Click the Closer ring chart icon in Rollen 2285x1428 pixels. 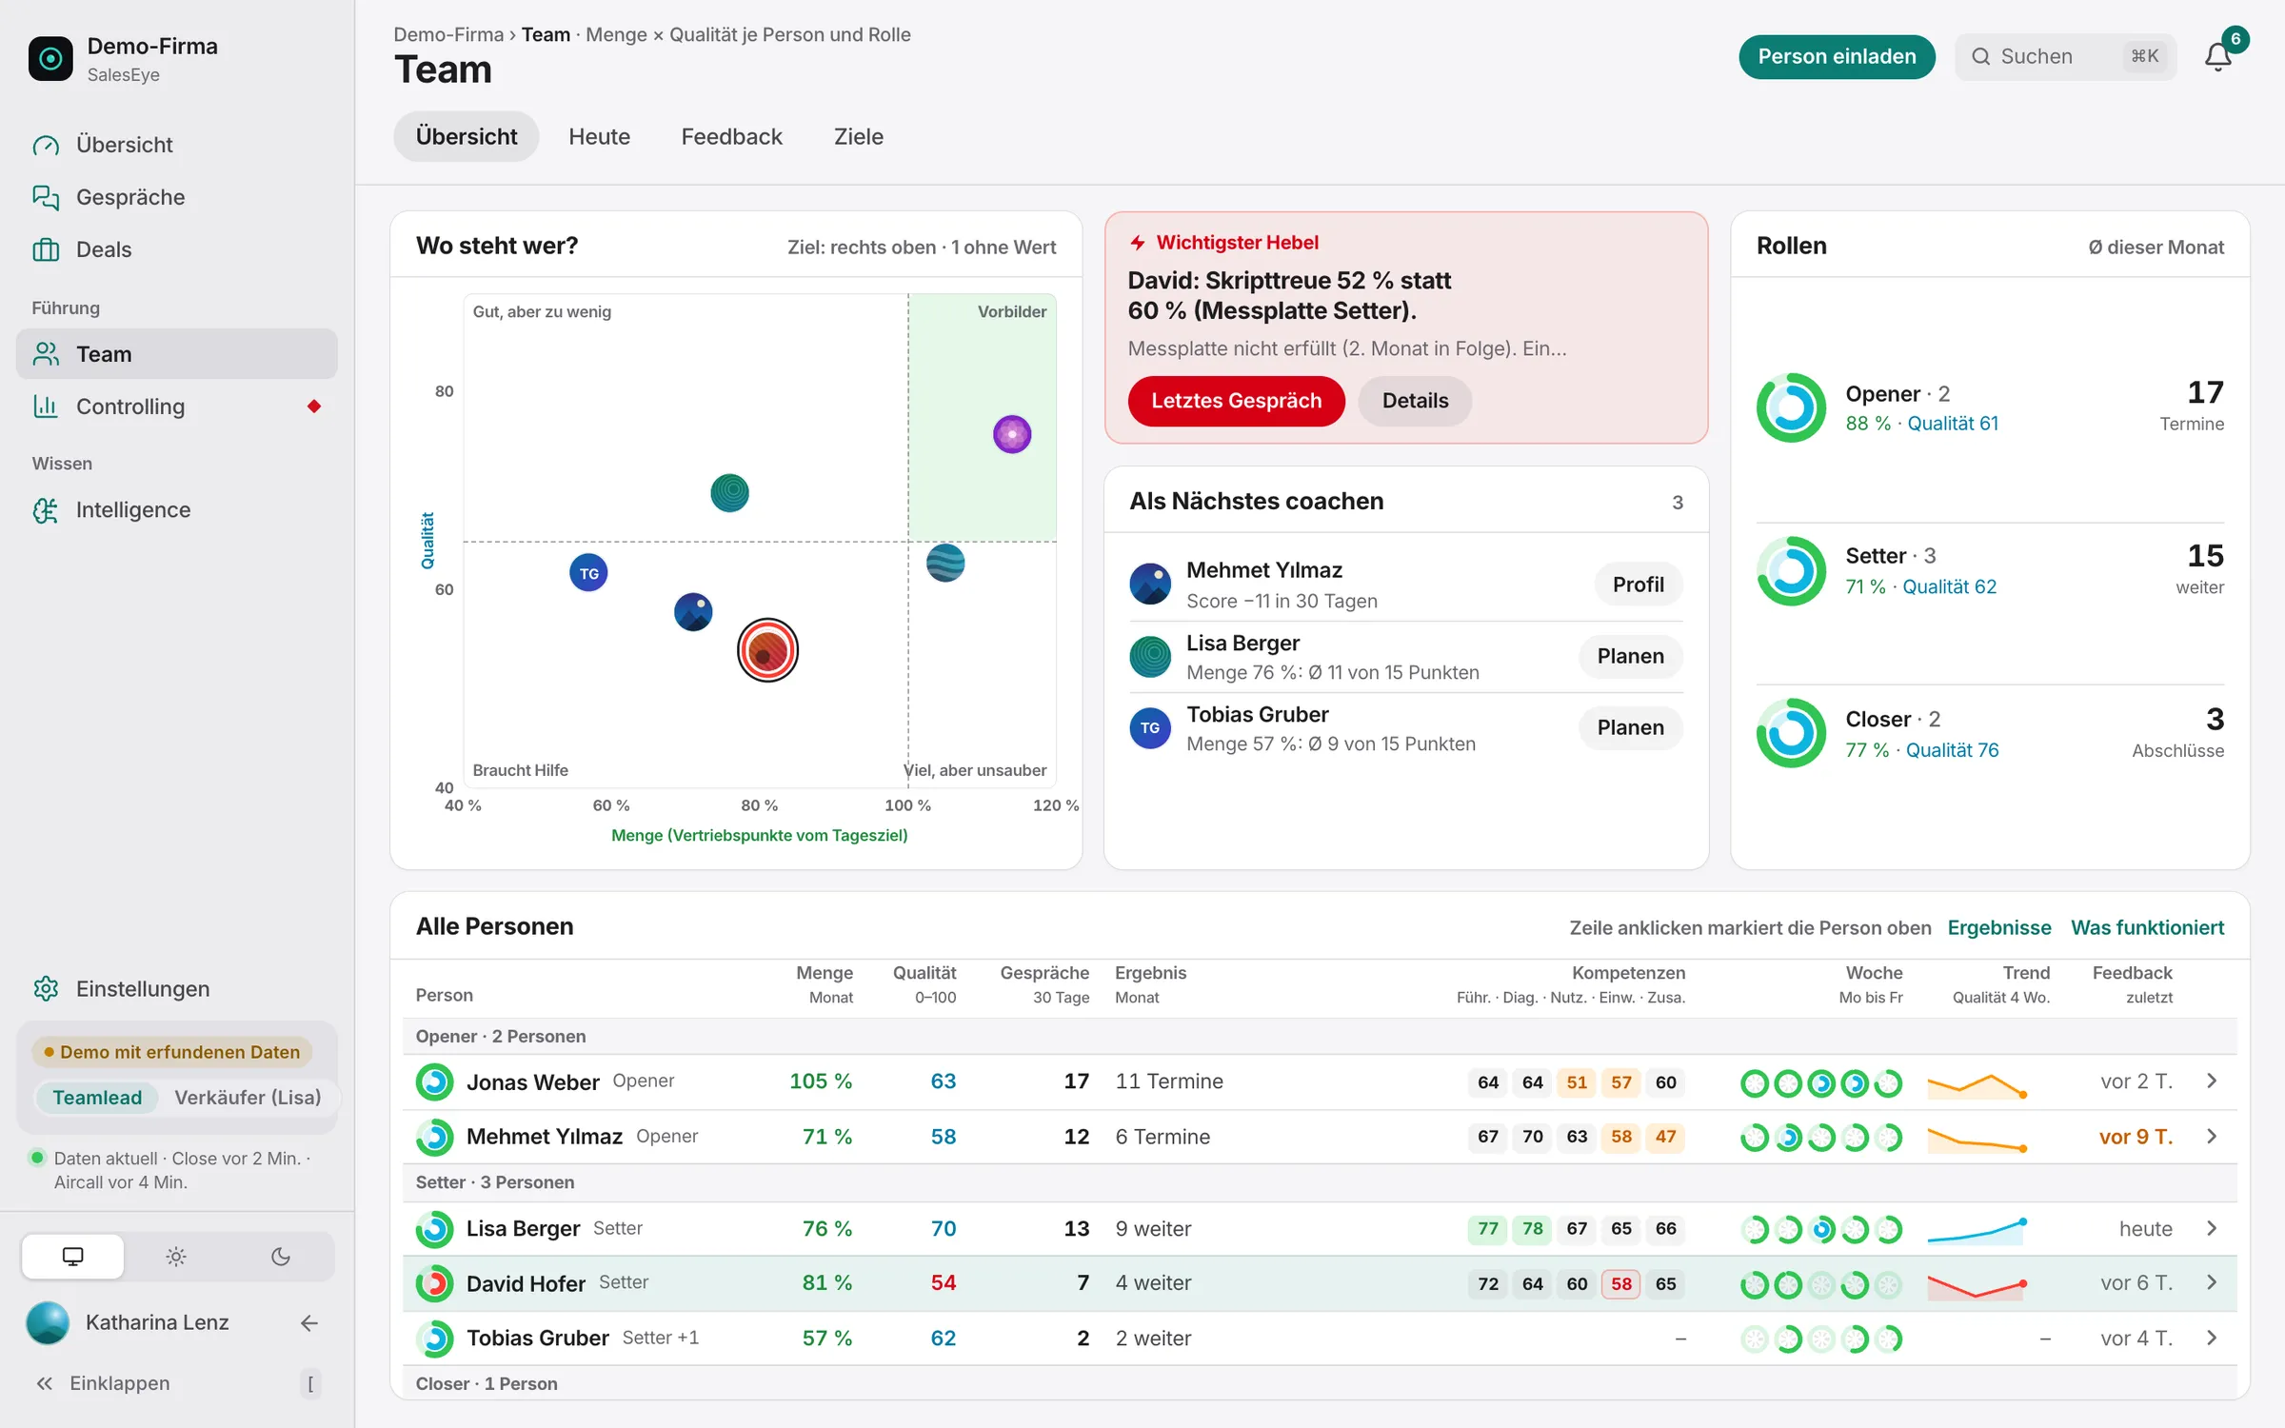coord(1791,733)
